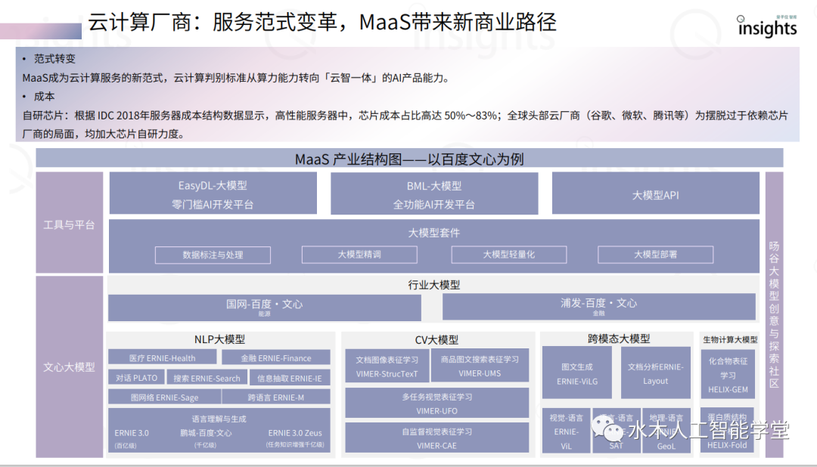Click the 大模型轻量化 box
This screenshot has width=817, height=467.
[x=508, y=255]
